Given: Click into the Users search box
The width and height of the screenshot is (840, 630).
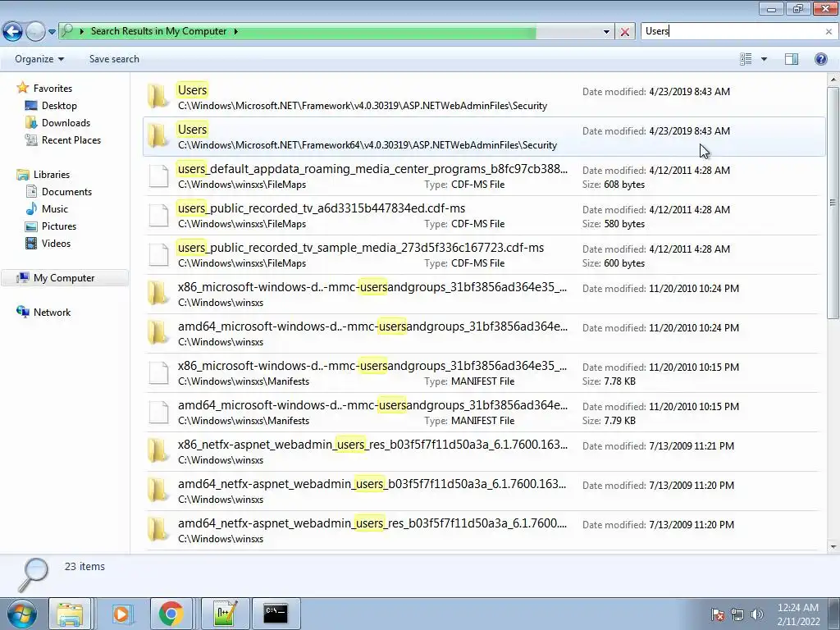Looking at the screenshot, I should 731,31.
